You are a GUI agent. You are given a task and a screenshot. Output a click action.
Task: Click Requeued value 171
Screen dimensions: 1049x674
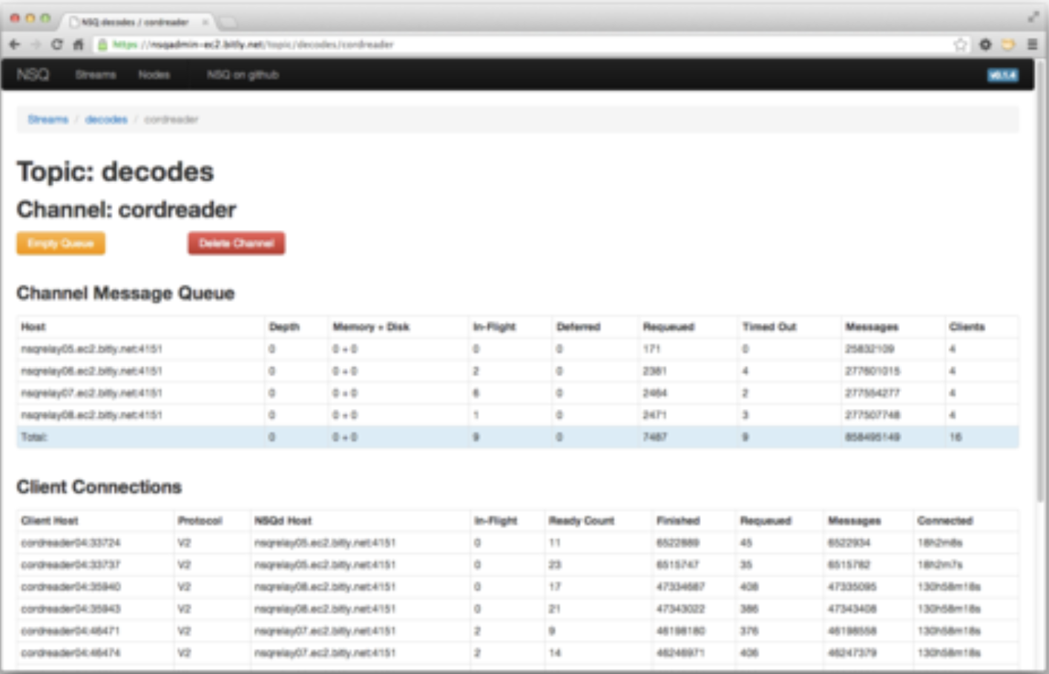pyautogui.click(x=651, y=349)
